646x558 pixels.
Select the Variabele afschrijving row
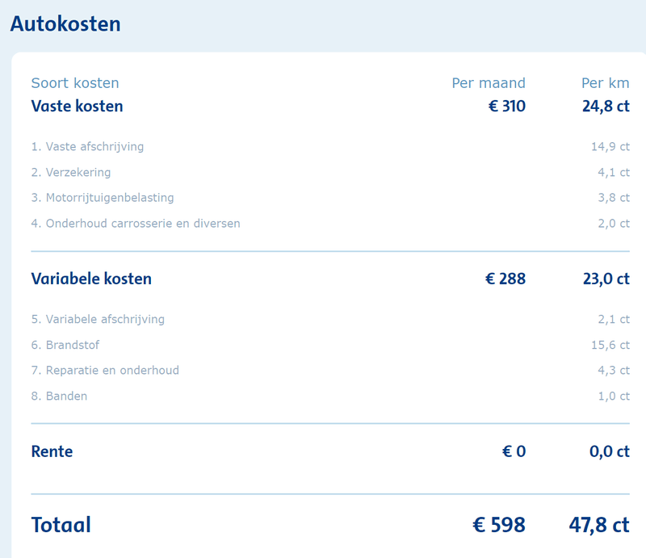click(330, 320)
